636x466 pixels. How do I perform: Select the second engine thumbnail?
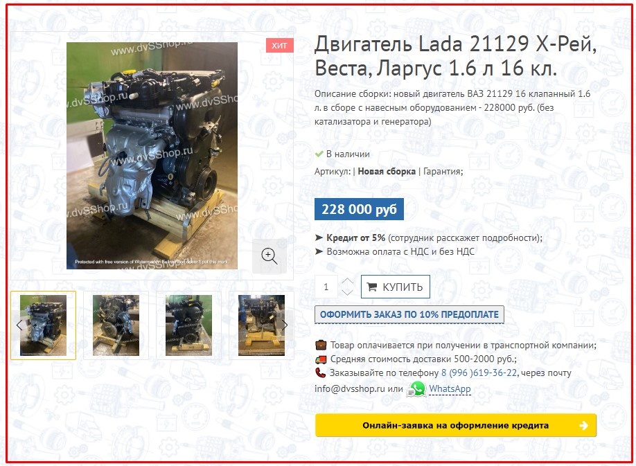116,325
